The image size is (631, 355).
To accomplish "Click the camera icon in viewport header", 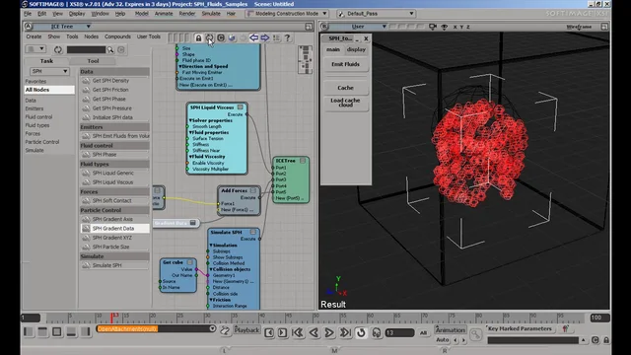I will (x=433, y=27).
